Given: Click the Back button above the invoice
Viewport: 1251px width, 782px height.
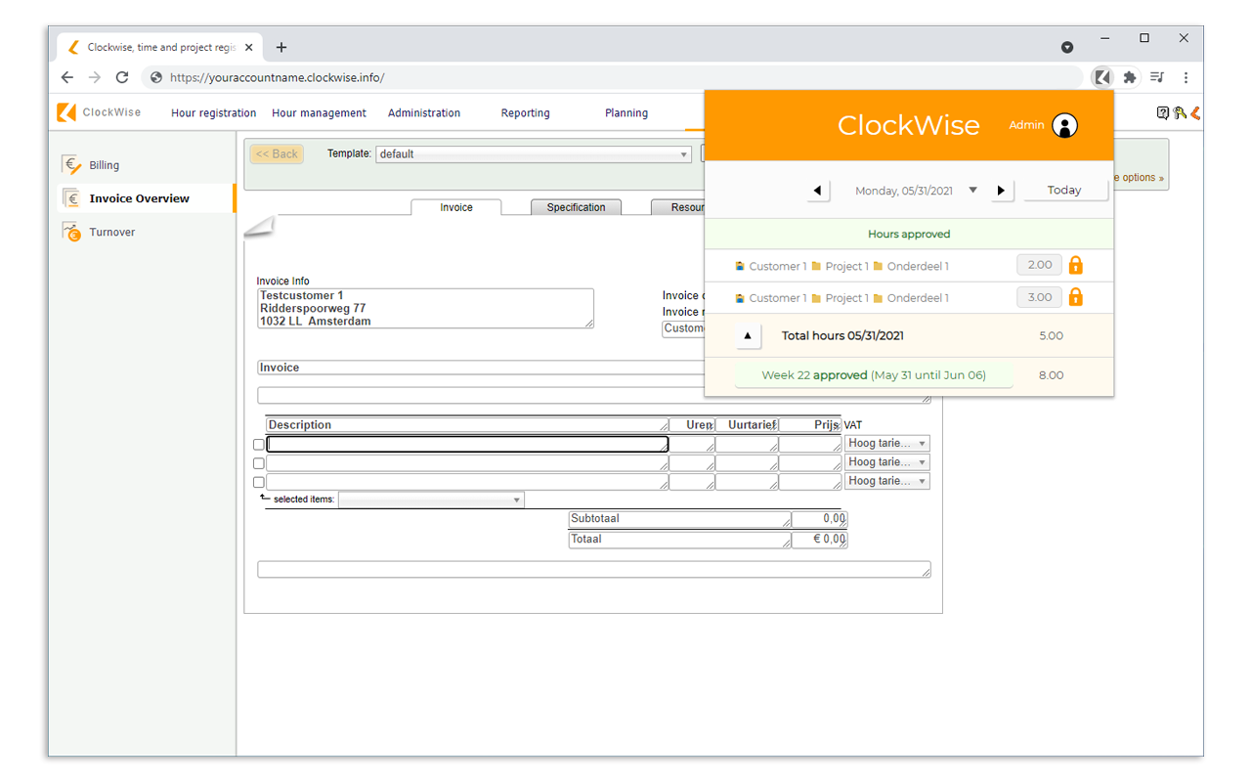Looking at the screenshot, I should (x=276, y=153).
